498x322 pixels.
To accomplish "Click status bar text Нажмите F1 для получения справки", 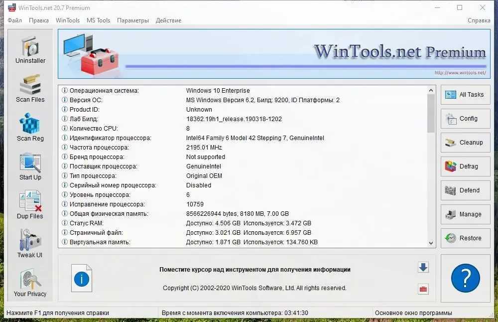I will (x=57, y=313).
